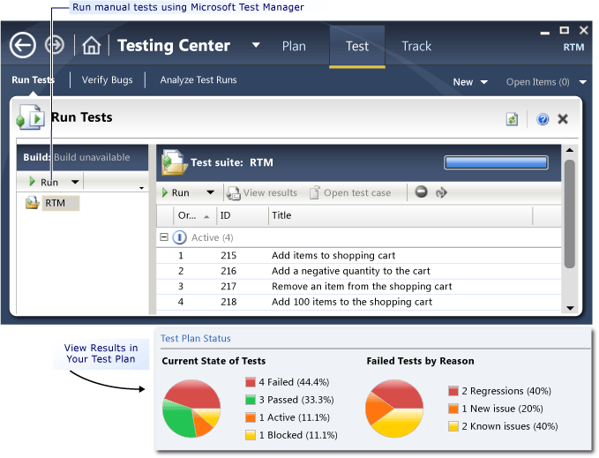Select the RTM suite in the tree
This screenshot has width=599, height=458.
(55, 203)
